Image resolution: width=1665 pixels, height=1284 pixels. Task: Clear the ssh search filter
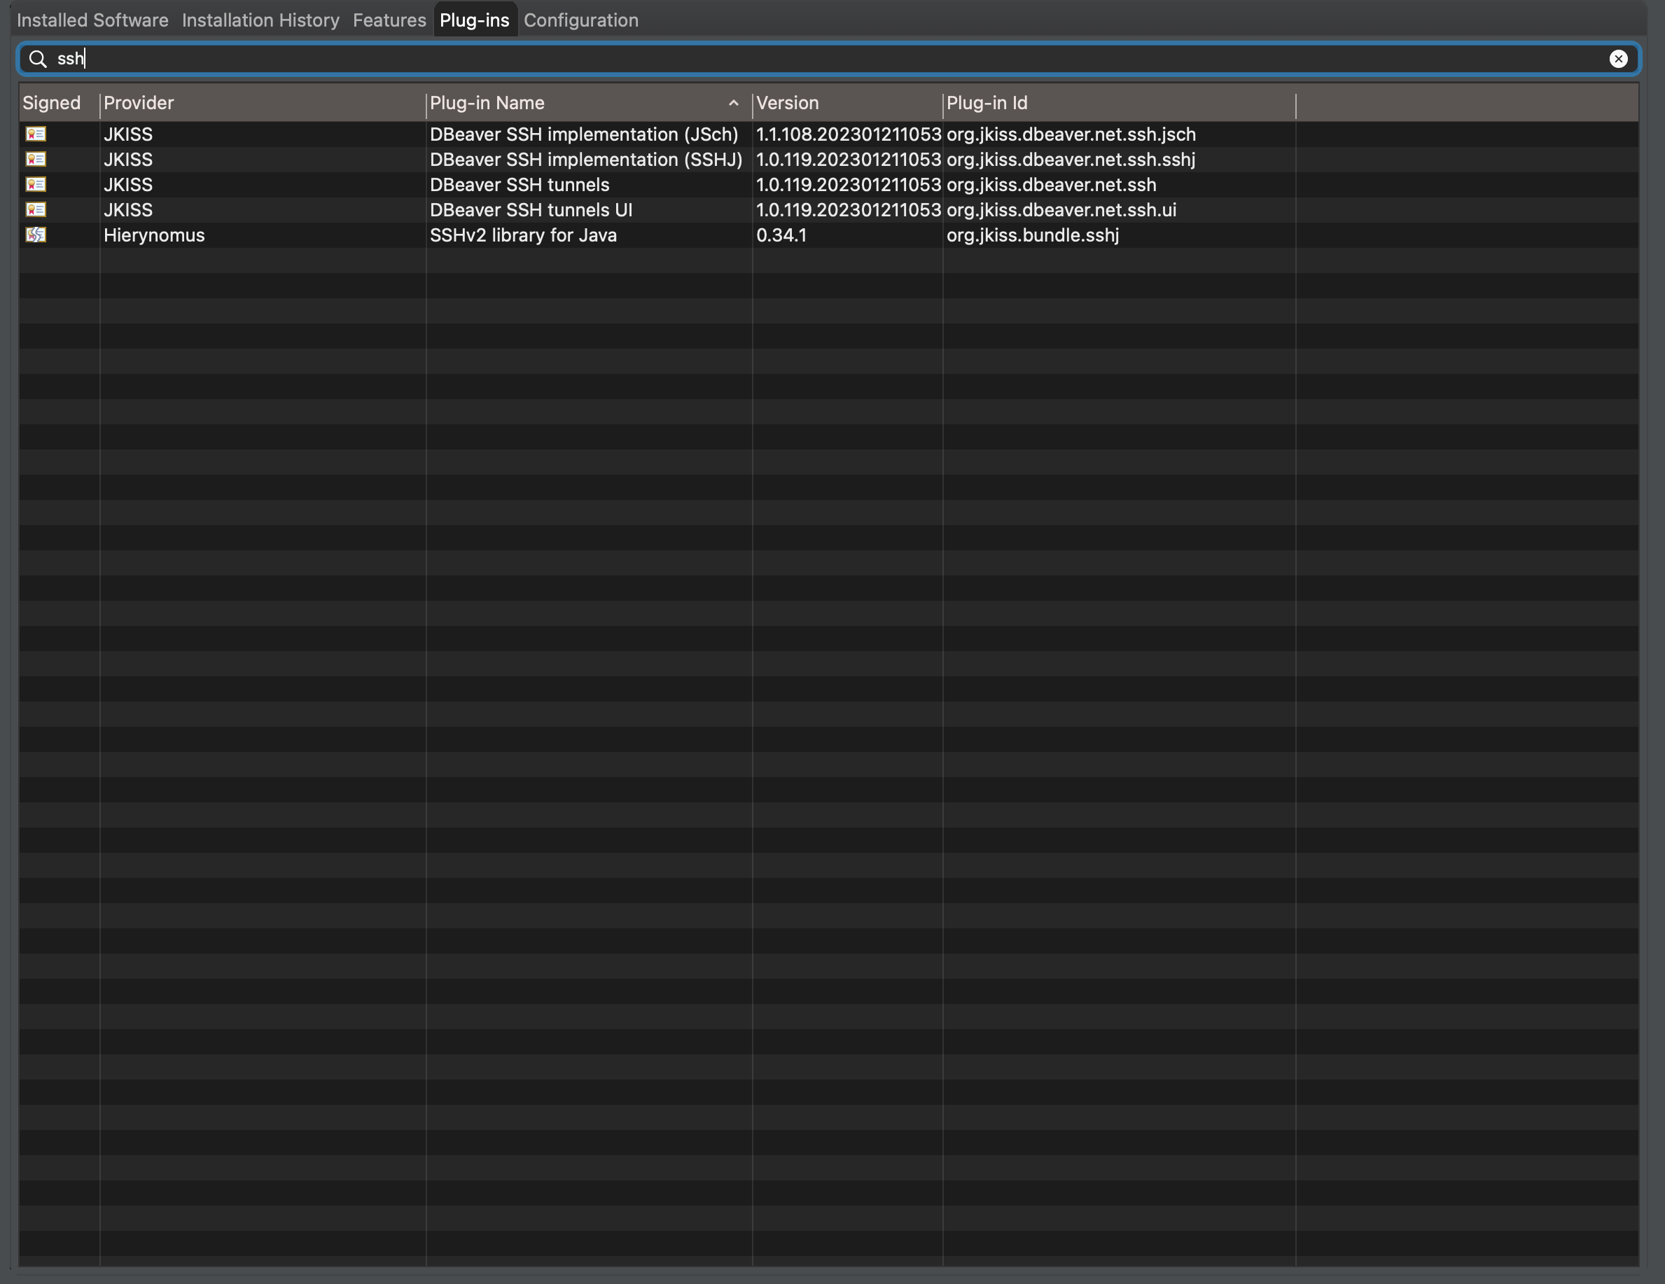tap(1617, 59)
